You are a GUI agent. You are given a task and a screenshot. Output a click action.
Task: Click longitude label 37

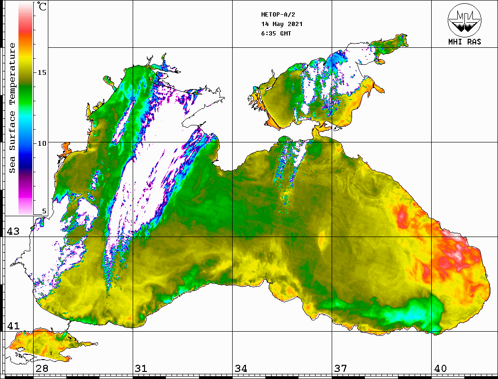coord(341,368)
